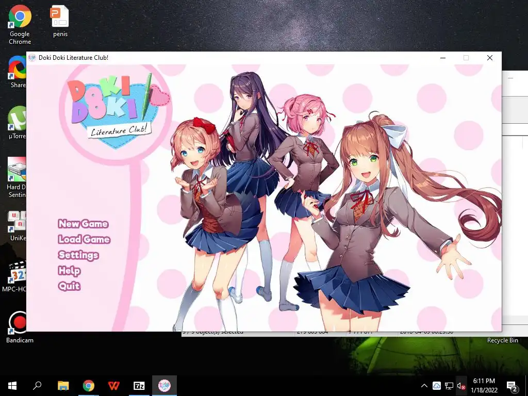This screenshot has height=396, width=528.
Task: Launch the µTorrent desktop shortcut
Action: pos(17,123)
